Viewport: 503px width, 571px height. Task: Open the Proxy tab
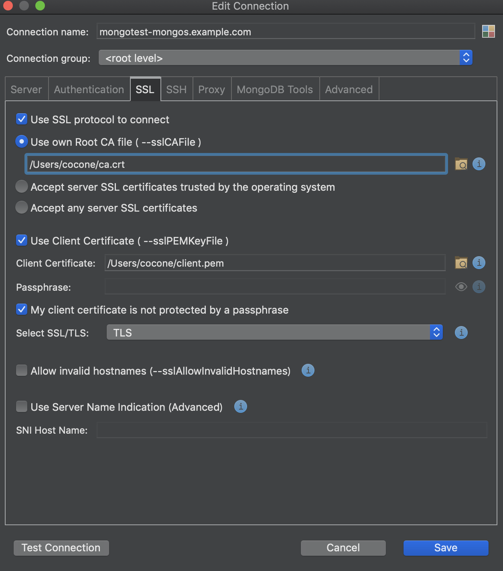pyautogui.click(x=212, y=89)
